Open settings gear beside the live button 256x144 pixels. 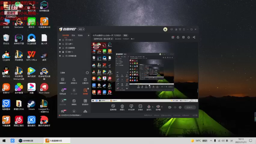(180, 107)
